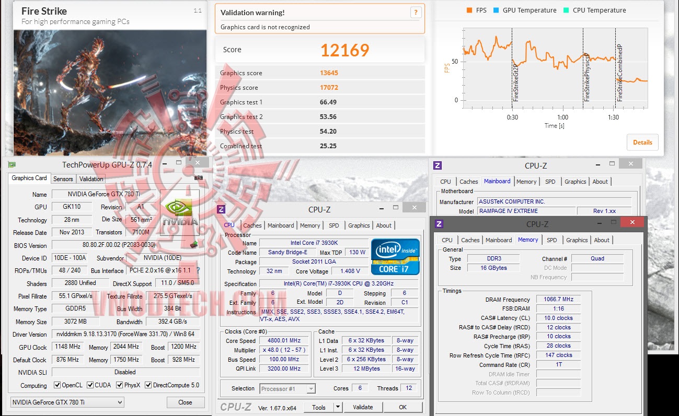Toggle the GPU Temperature legend swatch

point(496,10)
